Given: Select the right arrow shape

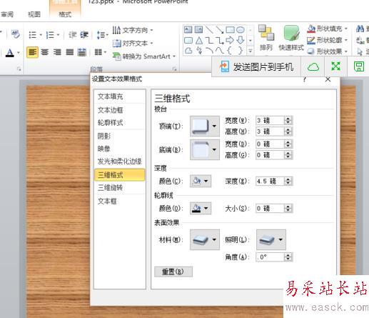Looking at the screenshot, I should click(230, 40).
